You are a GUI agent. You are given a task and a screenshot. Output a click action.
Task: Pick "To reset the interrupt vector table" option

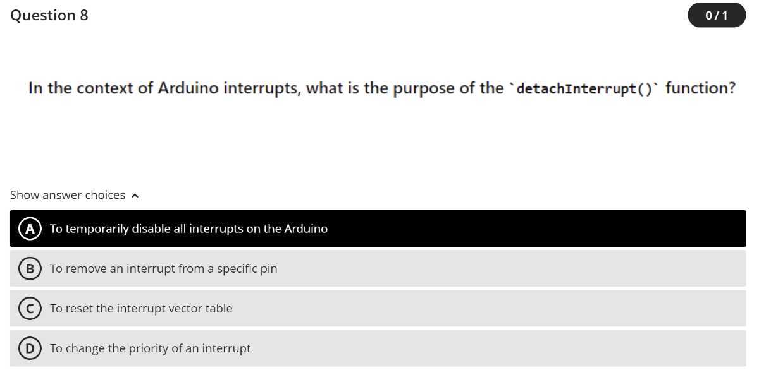point(378,308)
